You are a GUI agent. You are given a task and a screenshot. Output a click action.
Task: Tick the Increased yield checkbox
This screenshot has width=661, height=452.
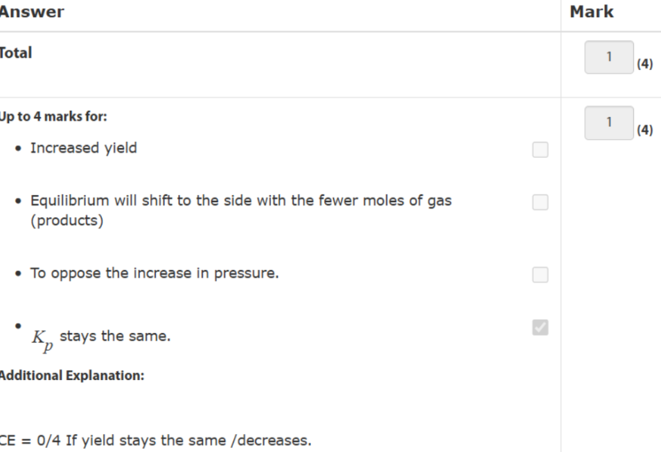click(x=540, y=150)
